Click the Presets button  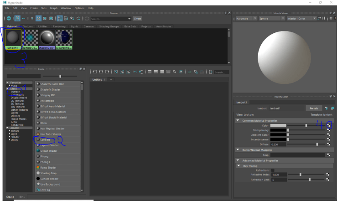[x=314, y=108]
